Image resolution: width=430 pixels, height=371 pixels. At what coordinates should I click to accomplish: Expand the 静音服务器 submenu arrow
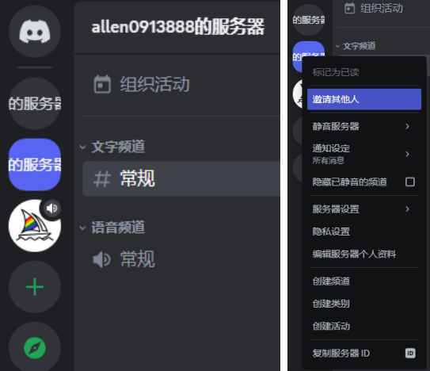[x=408, y=126]
